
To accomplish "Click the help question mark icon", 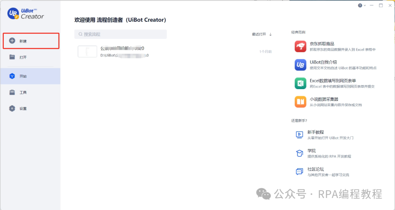I will (x=360, y=5).
